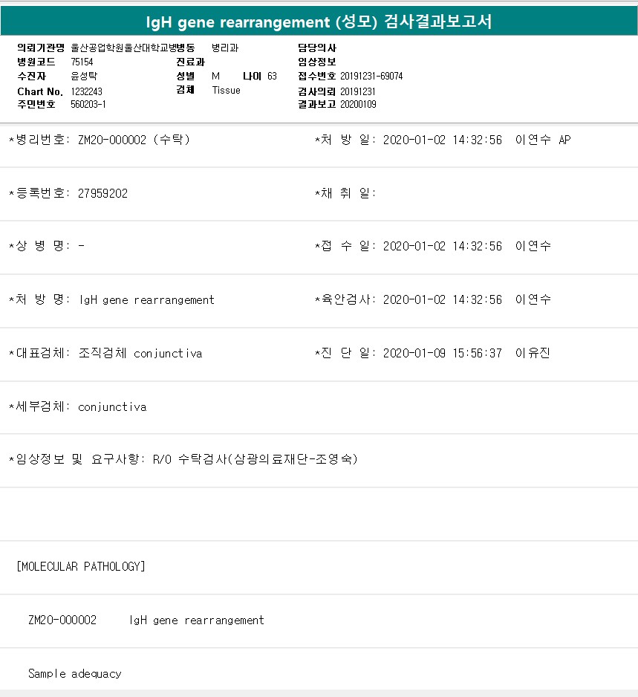
Task: Select the hospital code value 75154
Action: click(x=82, y=62)
